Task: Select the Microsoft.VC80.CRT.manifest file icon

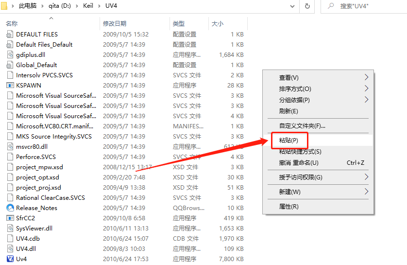Action: 10,126
